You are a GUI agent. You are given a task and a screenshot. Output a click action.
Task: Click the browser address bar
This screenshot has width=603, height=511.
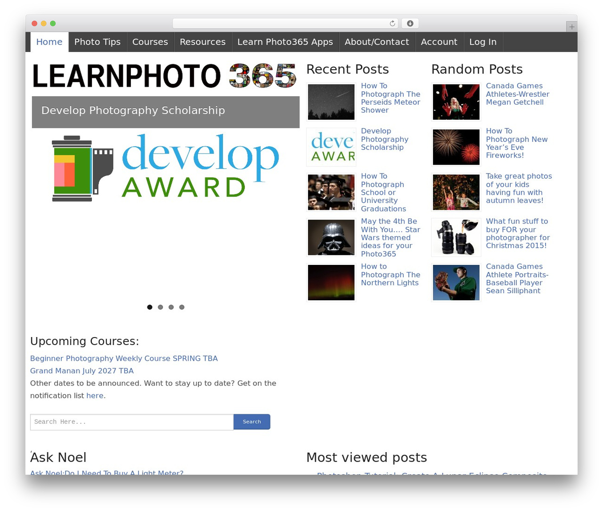tap(285, 24)
